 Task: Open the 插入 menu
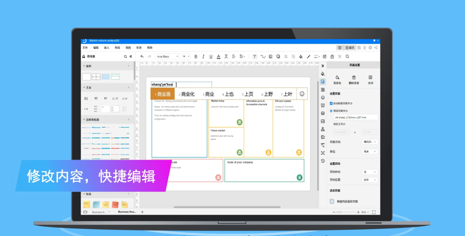[107, 48]
